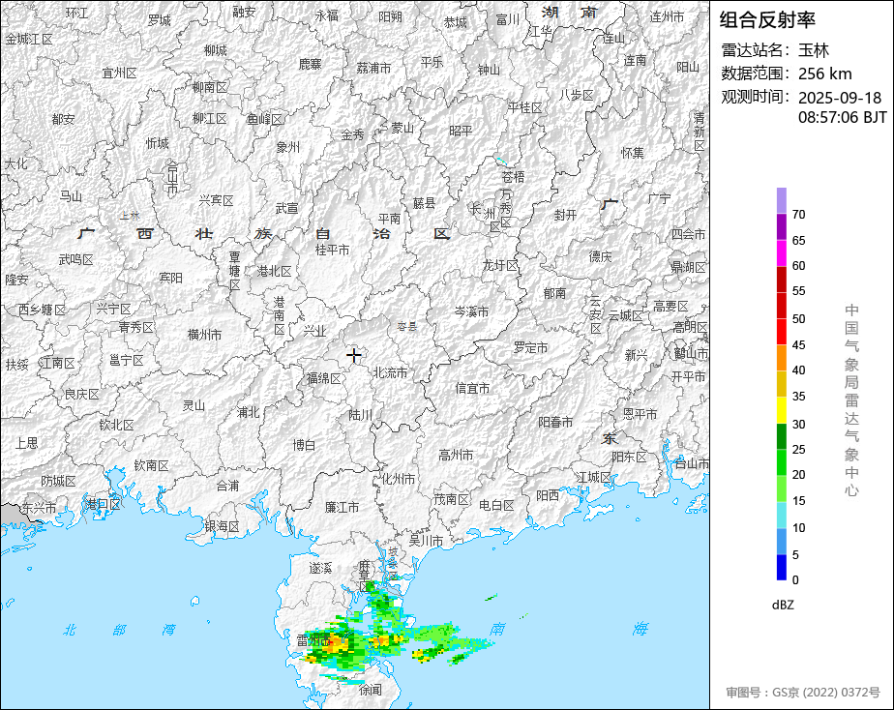Click the 荔浦市 map label
This screenshot has height=710, width=894.
click(x=374, y=69)
